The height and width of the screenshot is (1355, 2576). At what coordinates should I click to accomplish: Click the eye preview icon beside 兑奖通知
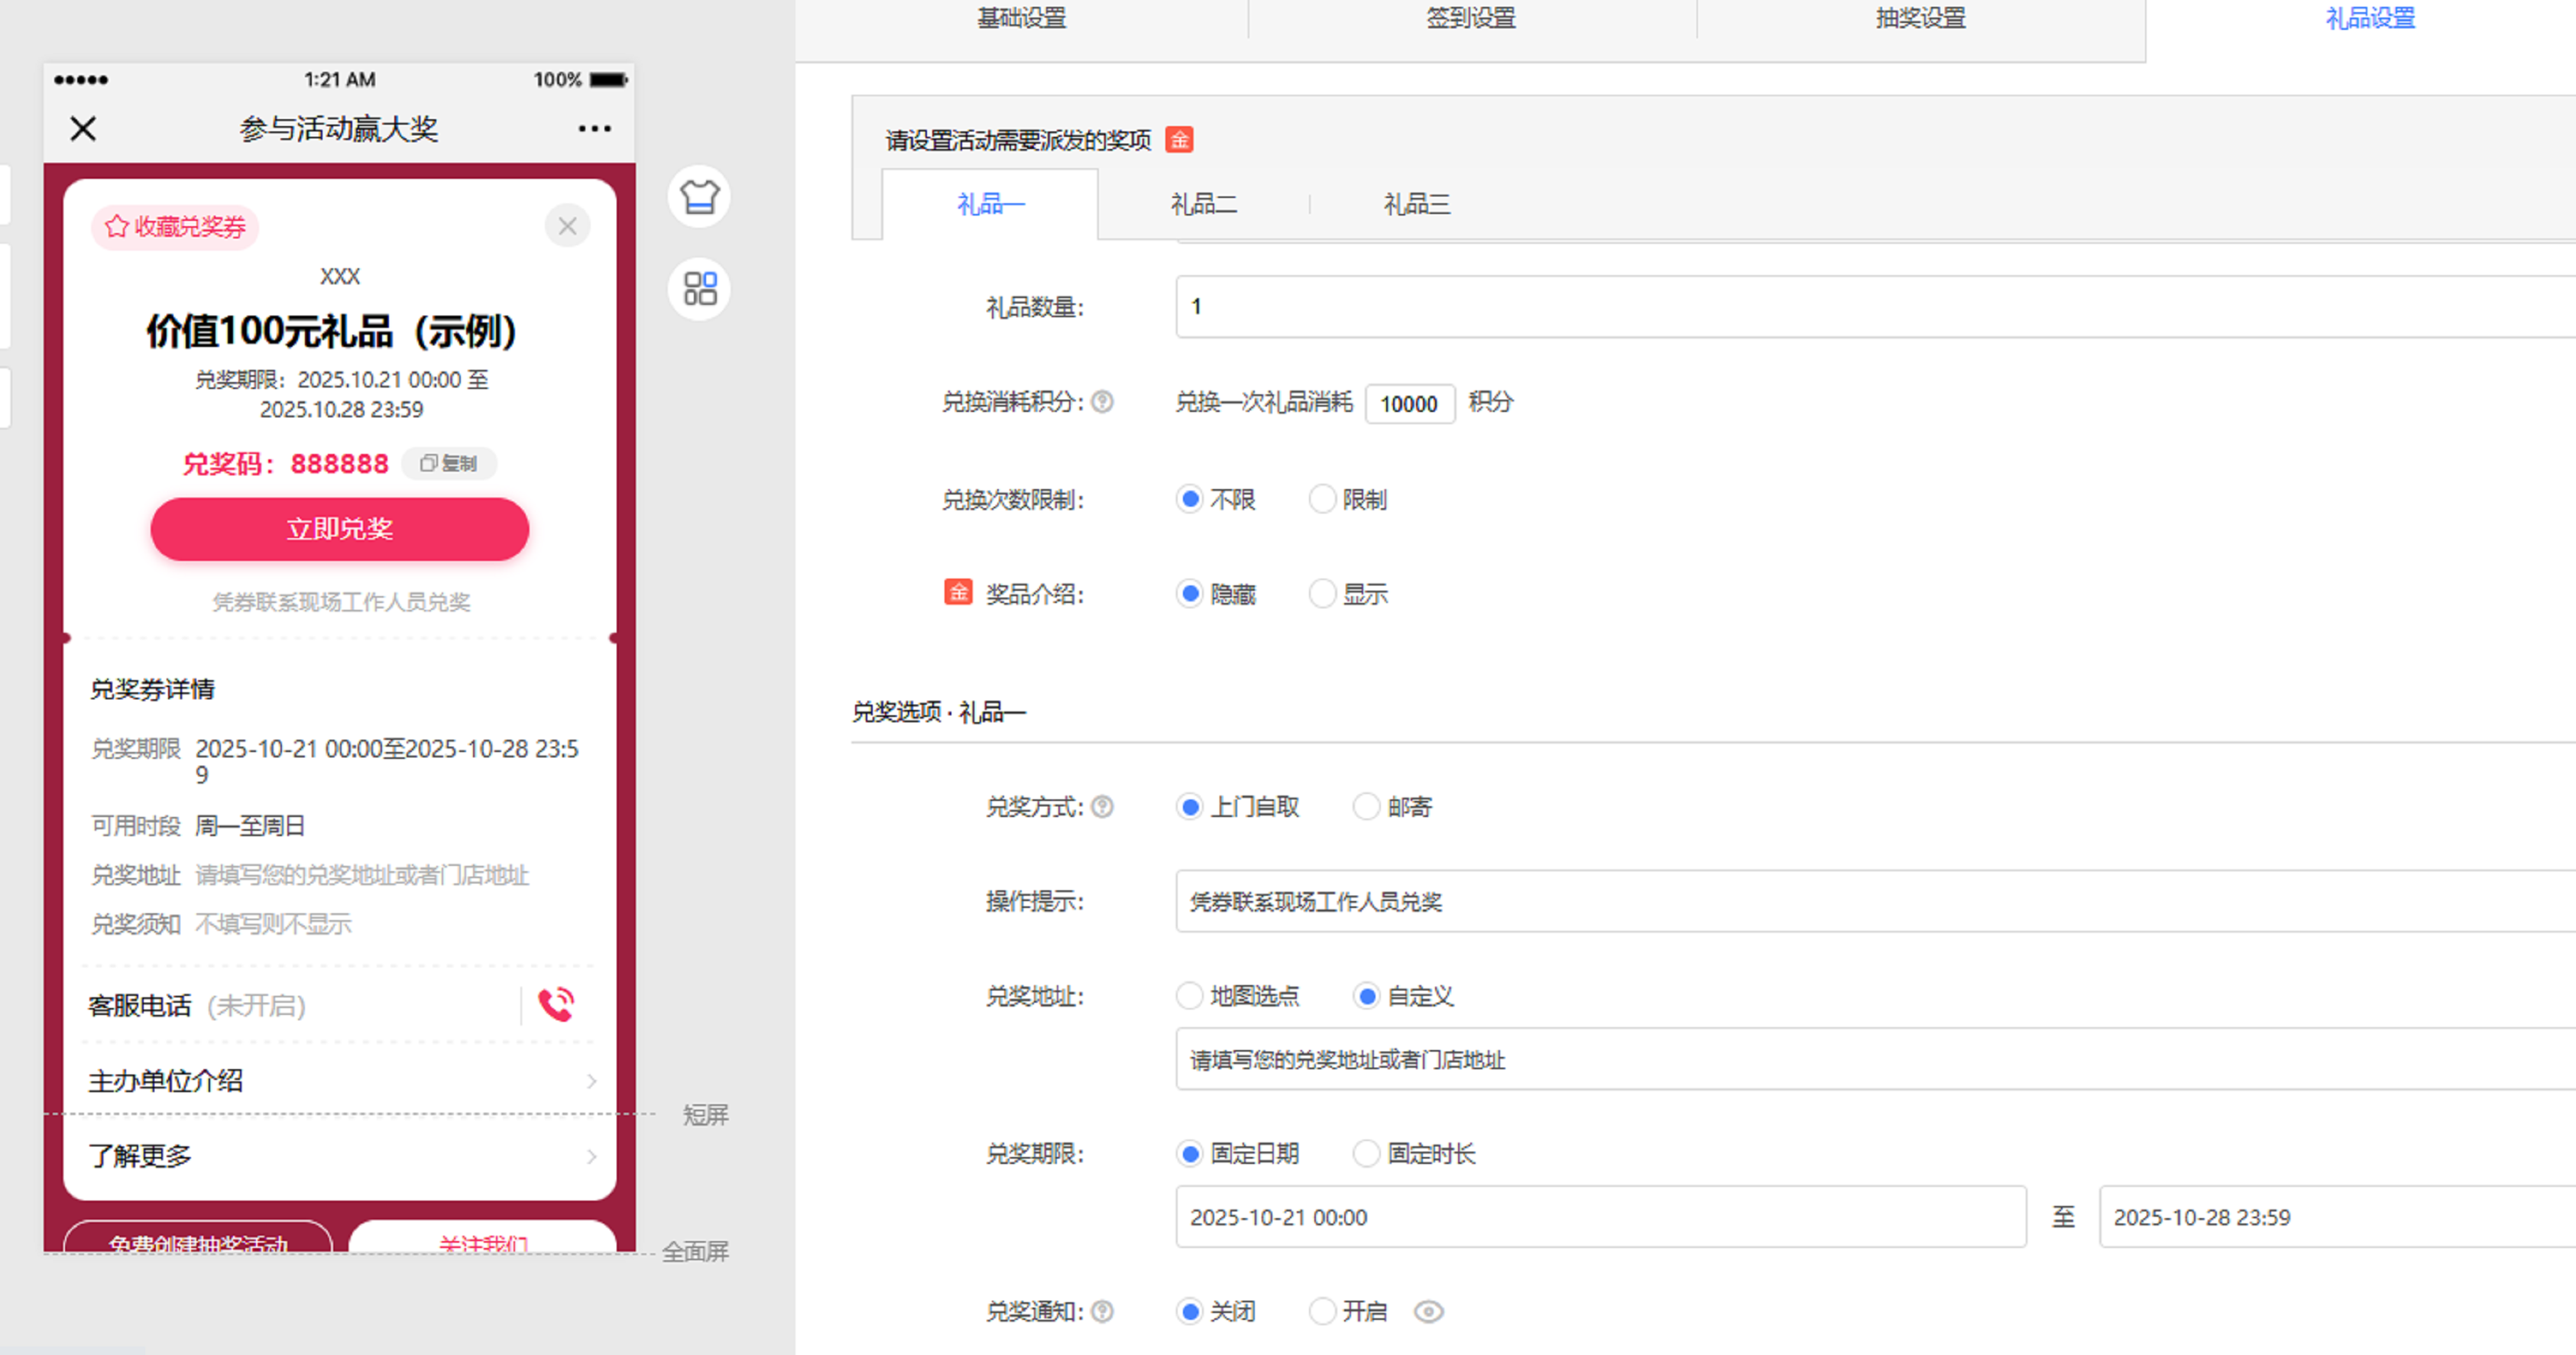click(1428, 1311)
